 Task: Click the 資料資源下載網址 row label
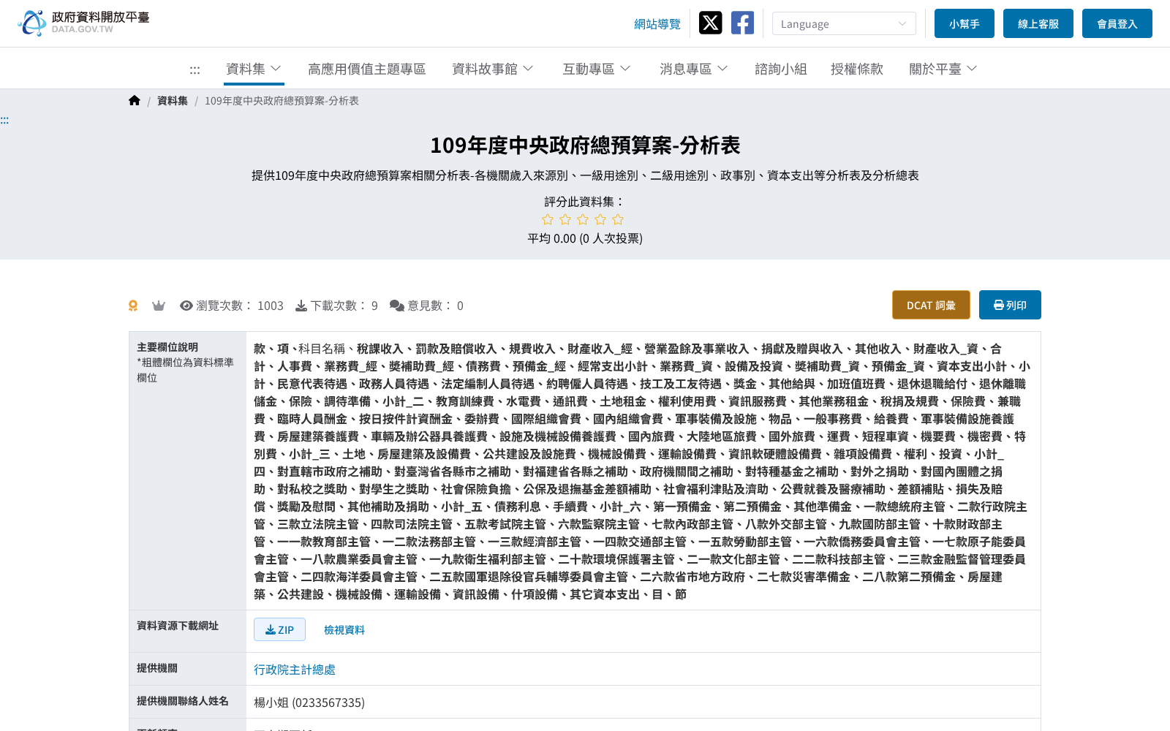tap(178, 626)
